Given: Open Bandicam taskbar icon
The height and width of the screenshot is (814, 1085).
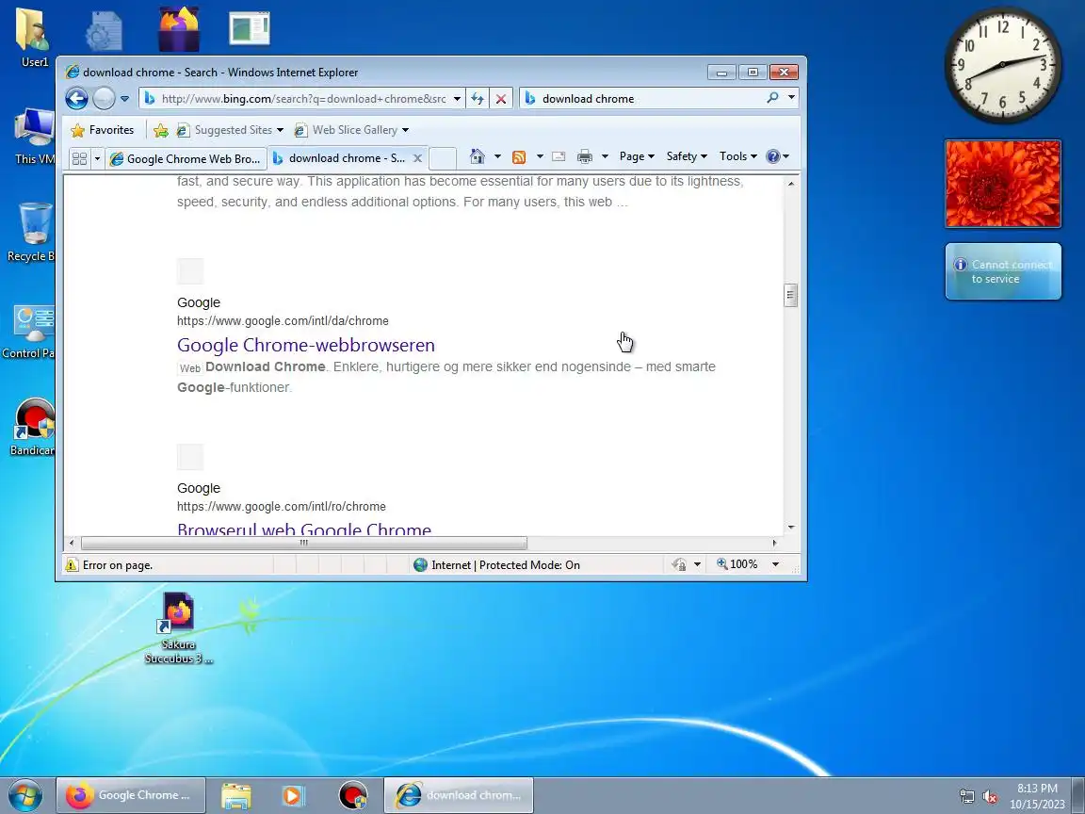Looking at the screenshot, I should click(x=353, y=795).
